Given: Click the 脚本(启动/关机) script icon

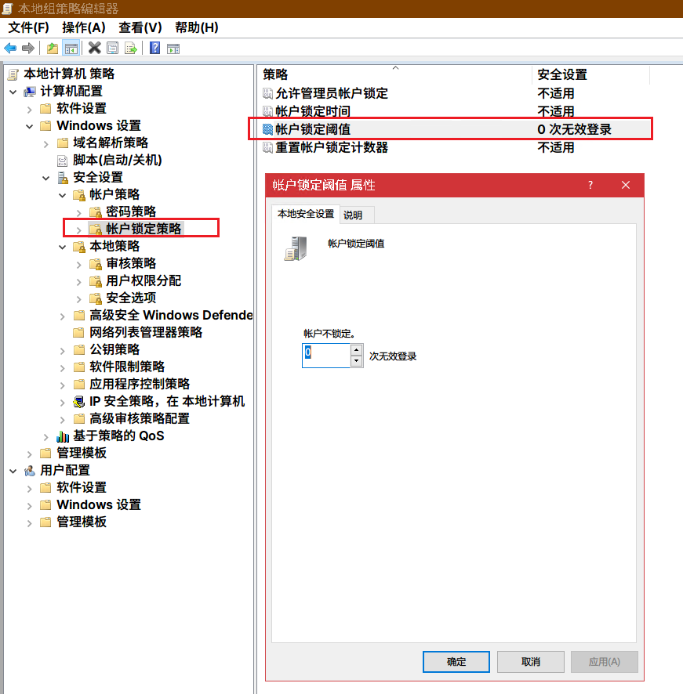Looking at the screenshot, I should click(x=63, y=161).
